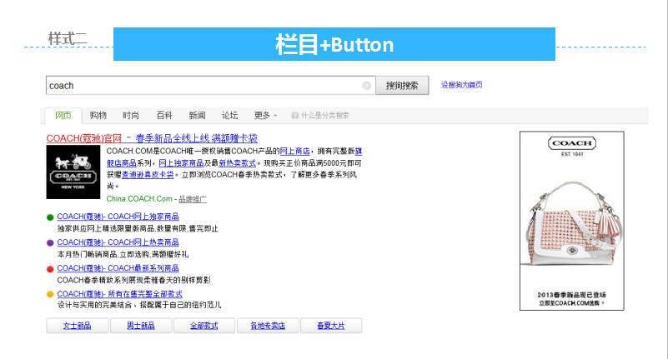Open the black COACH New York logo thumbnail

[x=73, y=172]
